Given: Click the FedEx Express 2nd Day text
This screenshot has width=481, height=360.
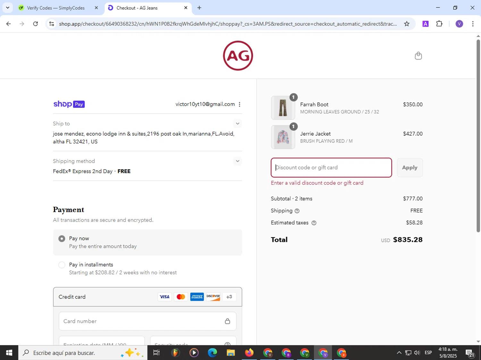Looking at the screenshot, I should pyautogui.click(x=83, y=171).
